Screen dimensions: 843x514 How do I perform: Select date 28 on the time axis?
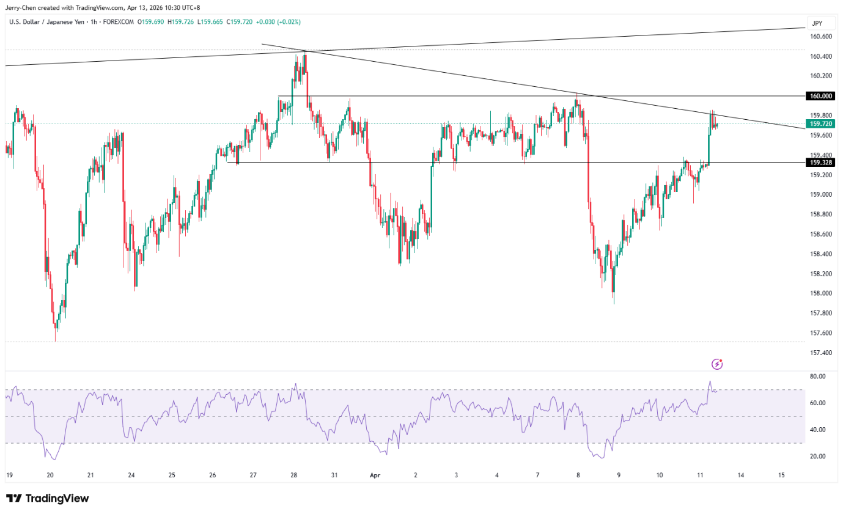click(294, 475)
